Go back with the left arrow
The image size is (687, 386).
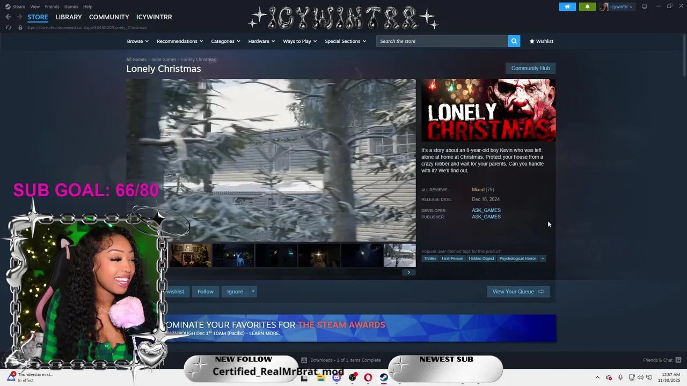coord(8,17)
